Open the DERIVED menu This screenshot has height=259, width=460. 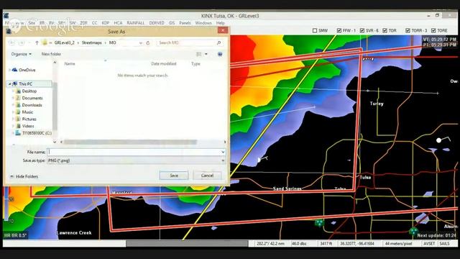pyautogui.click(x=157, y=23)
